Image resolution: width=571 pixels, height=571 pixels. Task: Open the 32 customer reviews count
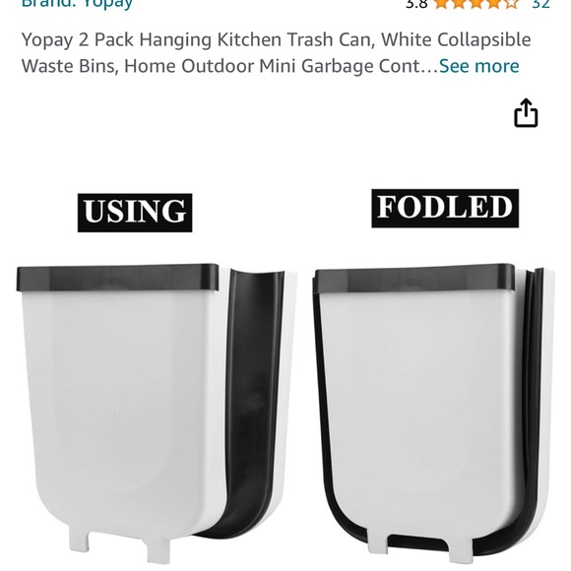(x=540, y=4)
